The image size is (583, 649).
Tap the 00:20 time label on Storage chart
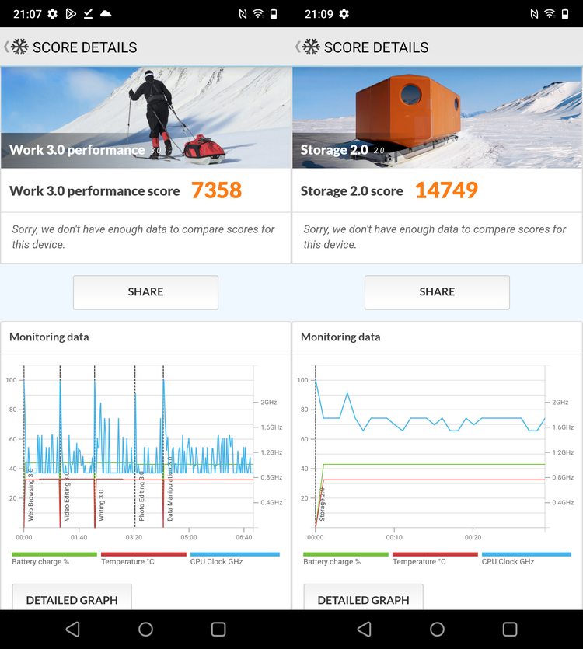point(473,537)
